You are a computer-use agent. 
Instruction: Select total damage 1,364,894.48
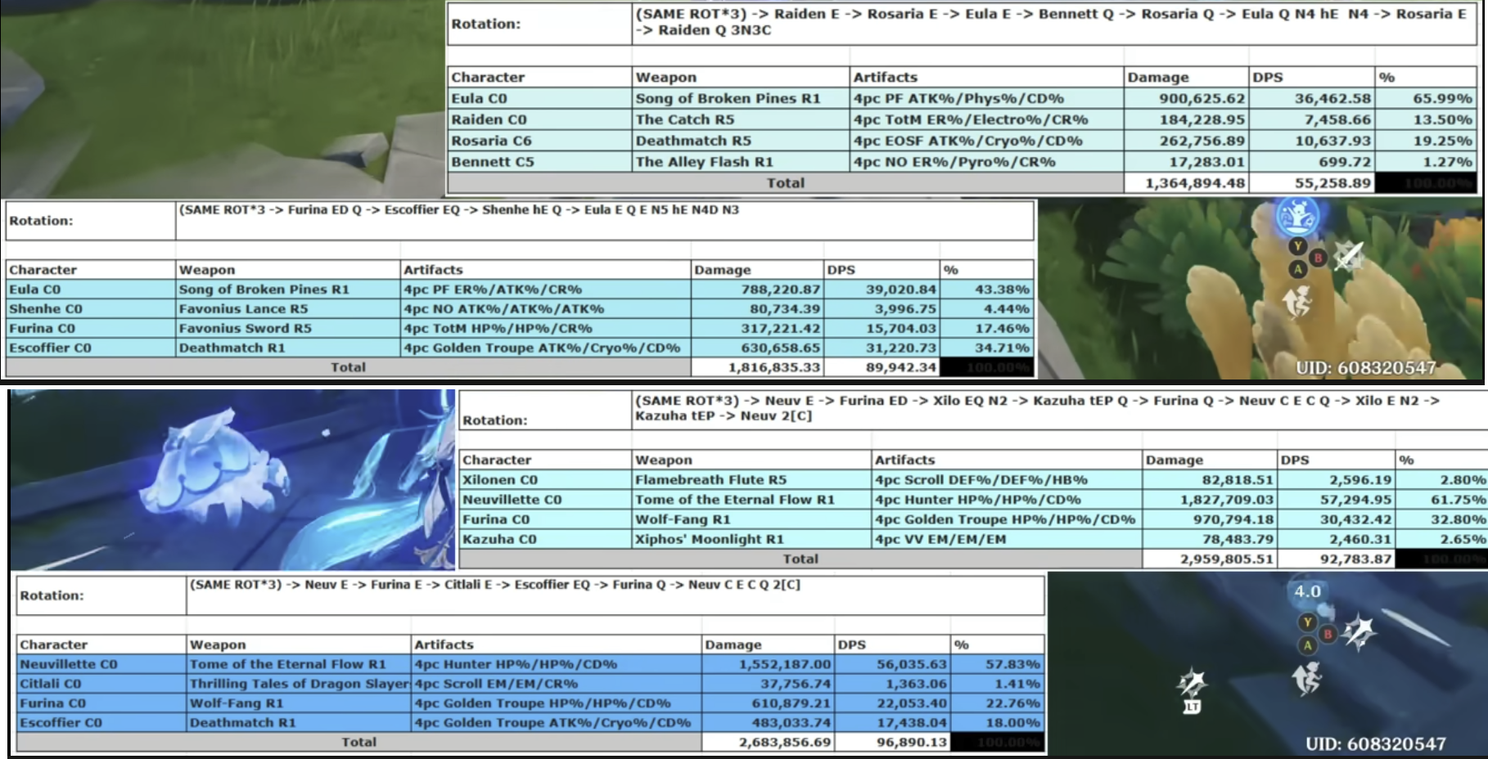1187,184
